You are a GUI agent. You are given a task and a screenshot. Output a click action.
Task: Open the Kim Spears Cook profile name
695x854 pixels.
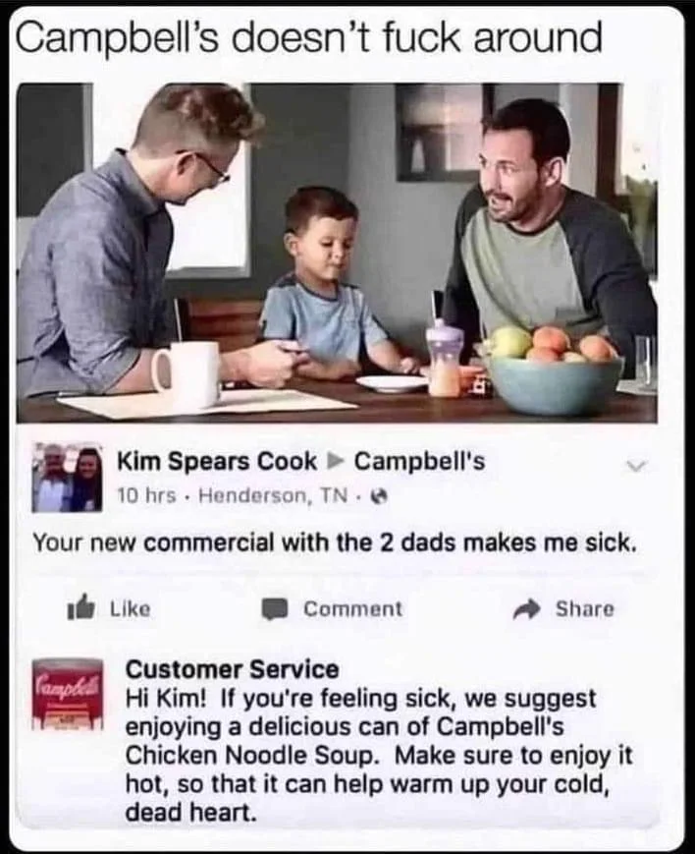(217, 461)
